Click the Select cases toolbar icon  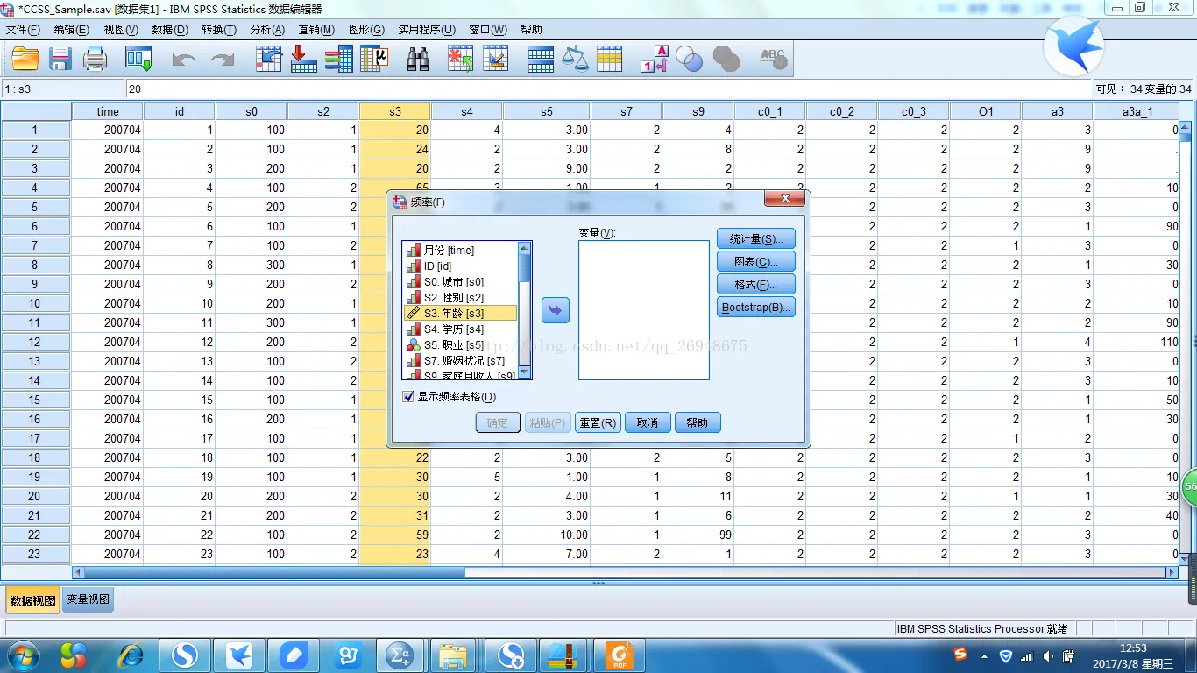coord(609,59)
